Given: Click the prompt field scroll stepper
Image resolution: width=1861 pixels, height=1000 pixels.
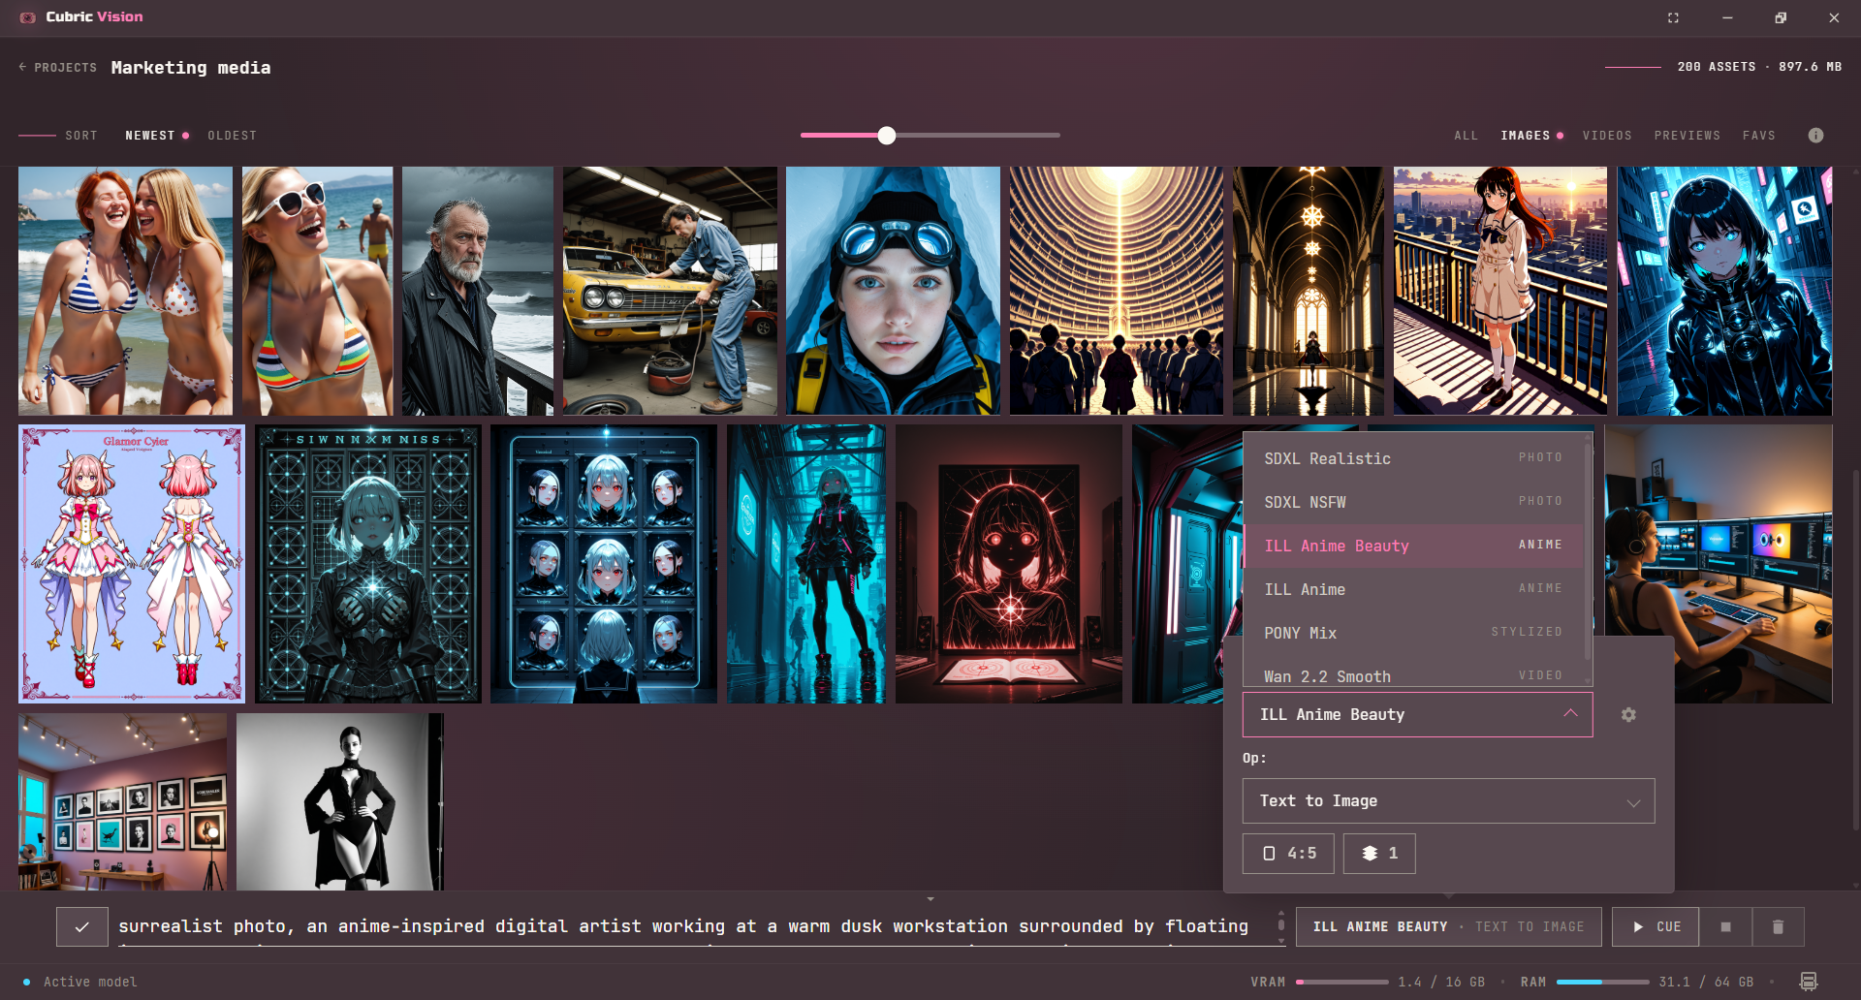Looking at the screenshot, I should (x=1281, y=927).
